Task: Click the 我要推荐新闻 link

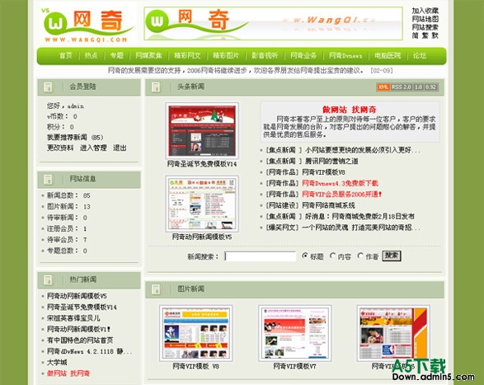Action: tap(67, 137)
